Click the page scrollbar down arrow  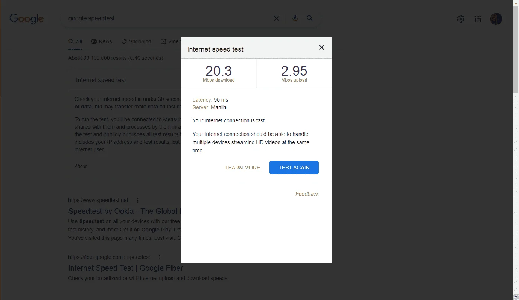point(516,297)
